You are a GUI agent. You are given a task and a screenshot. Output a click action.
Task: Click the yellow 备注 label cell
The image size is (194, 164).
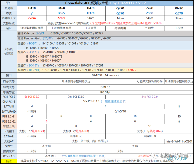point(9,161)
